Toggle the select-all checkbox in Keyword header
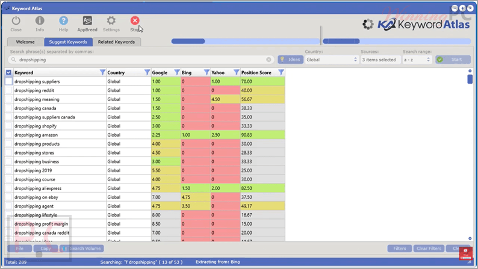This screenshot has height=269, width=478. 8,72
